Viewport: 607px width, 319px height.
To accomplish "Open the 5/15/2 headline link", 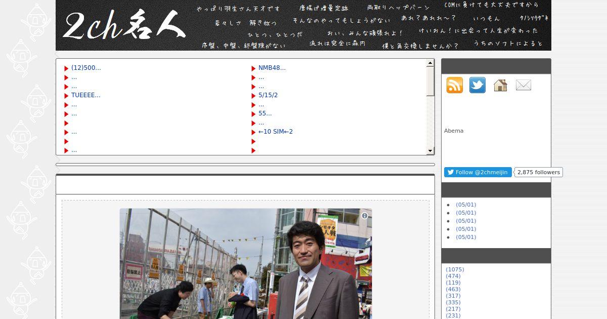I will pos(268,95).
